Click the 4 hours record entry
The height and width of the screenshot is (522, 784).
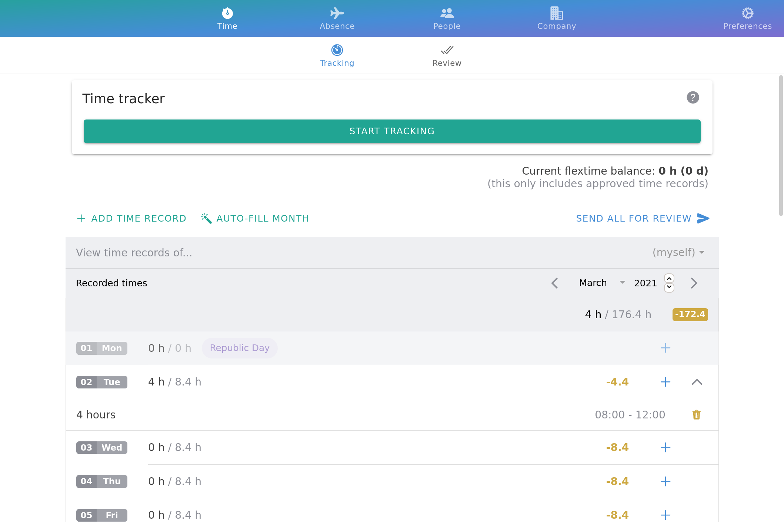pos(96,415)
